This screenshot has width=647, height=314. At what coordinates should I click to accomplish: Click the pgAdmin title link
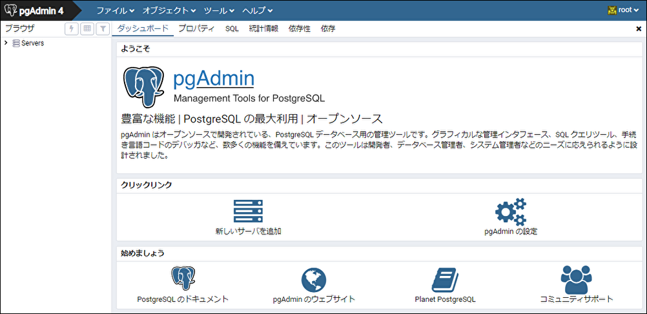coord(213,79)
